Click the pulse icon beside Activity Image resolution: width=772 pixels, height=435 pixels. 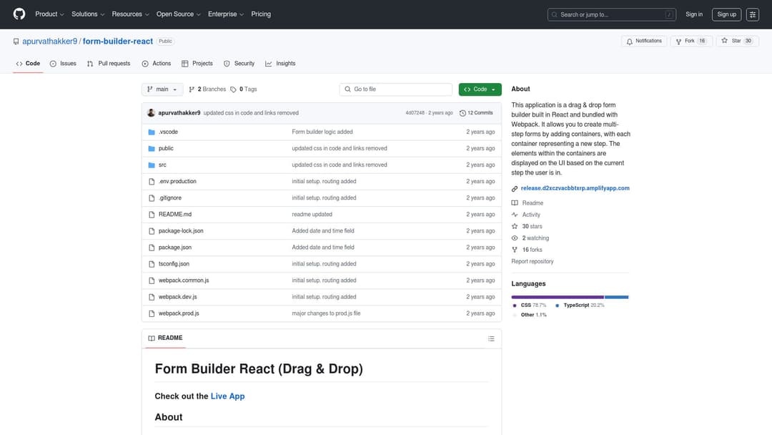click(515, 215)
